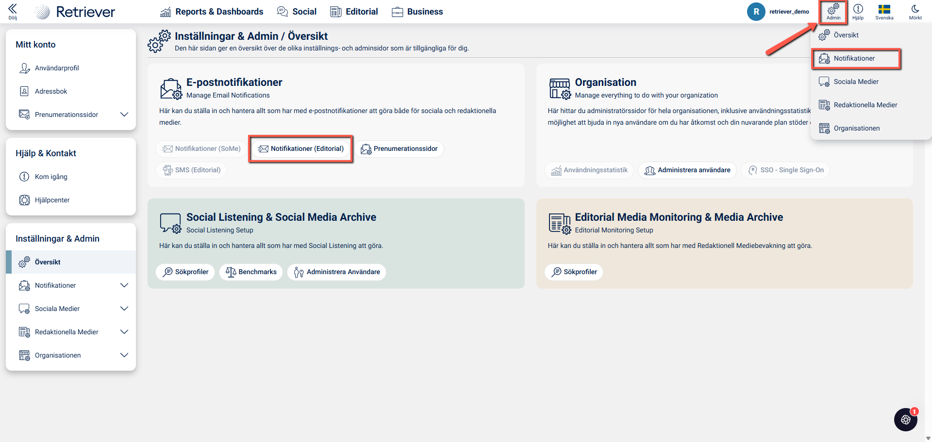
Task: Expand the Organisationen chevron in sidebar
Action: click(124, 355)
